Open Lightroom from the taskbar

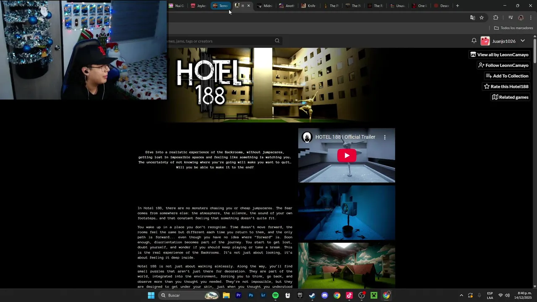tap(263, 295)
